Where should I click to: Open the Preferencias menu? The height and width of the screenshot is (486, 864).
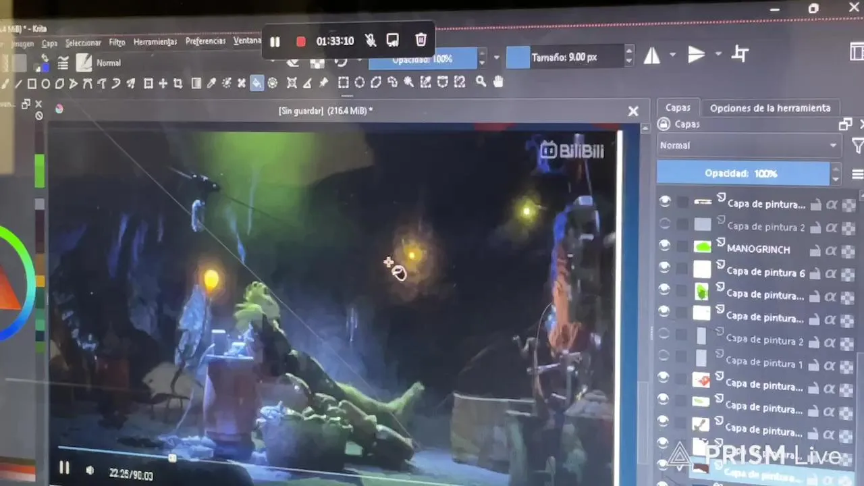tap(205, 41)
